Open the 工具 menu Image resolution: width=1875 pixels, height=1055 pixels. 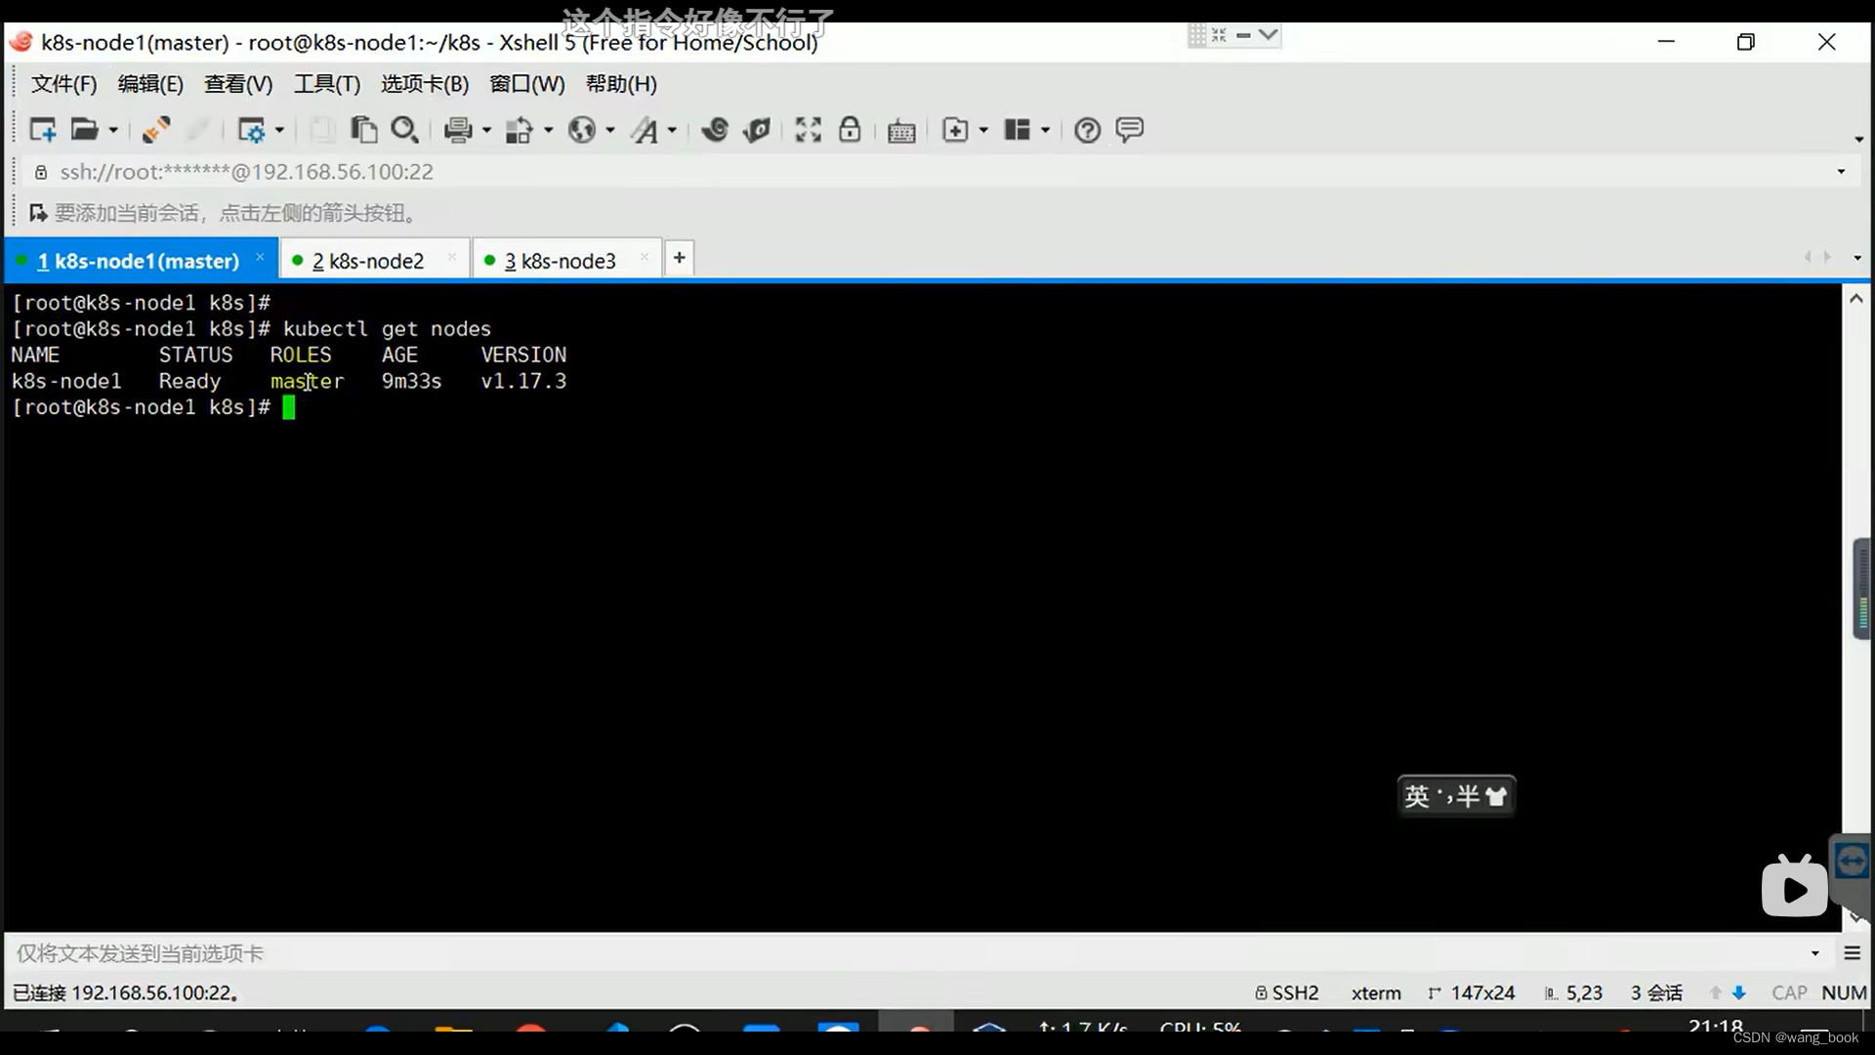[326, 84]
